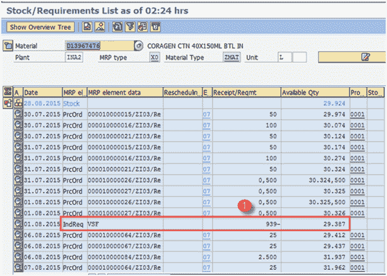The image size is (387, 276).
Task: Click receipt quantity 100 in 31.07.2015 row
Action: [271, 158]
